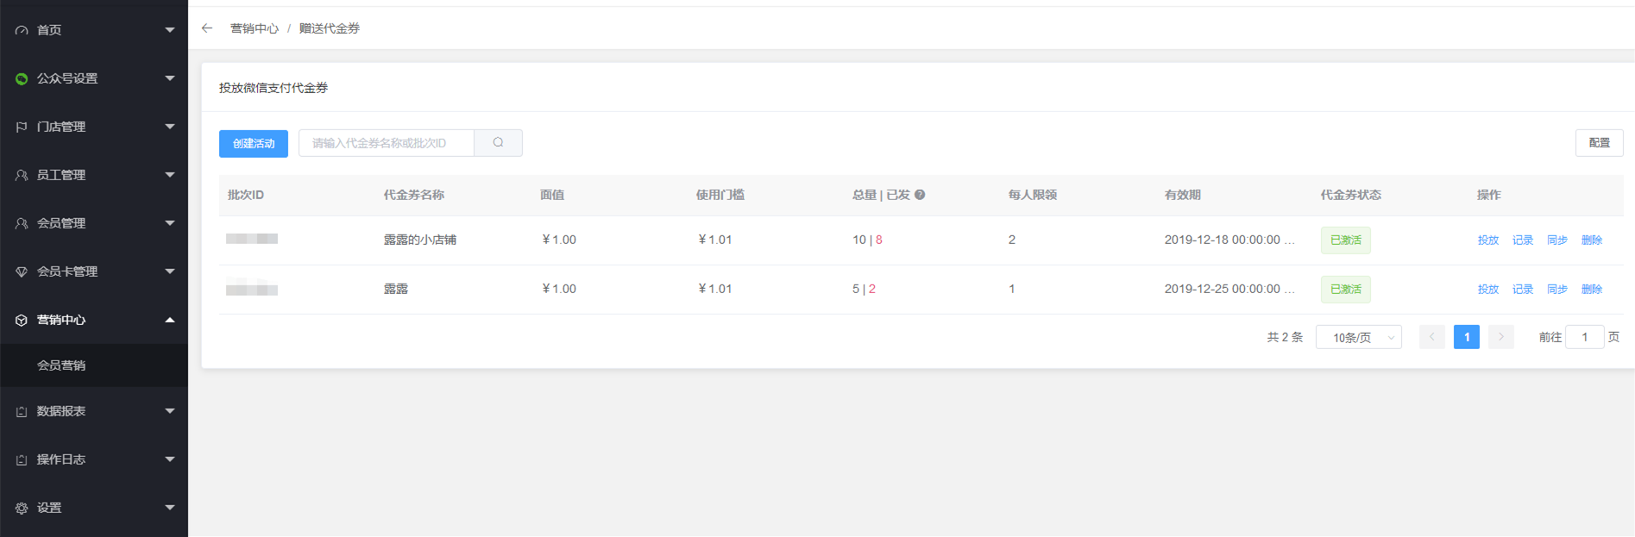The width and height of the screenshot is (1635, 537).
Task: Click the member icon beside 会员管理
Action: coord(22,223)
